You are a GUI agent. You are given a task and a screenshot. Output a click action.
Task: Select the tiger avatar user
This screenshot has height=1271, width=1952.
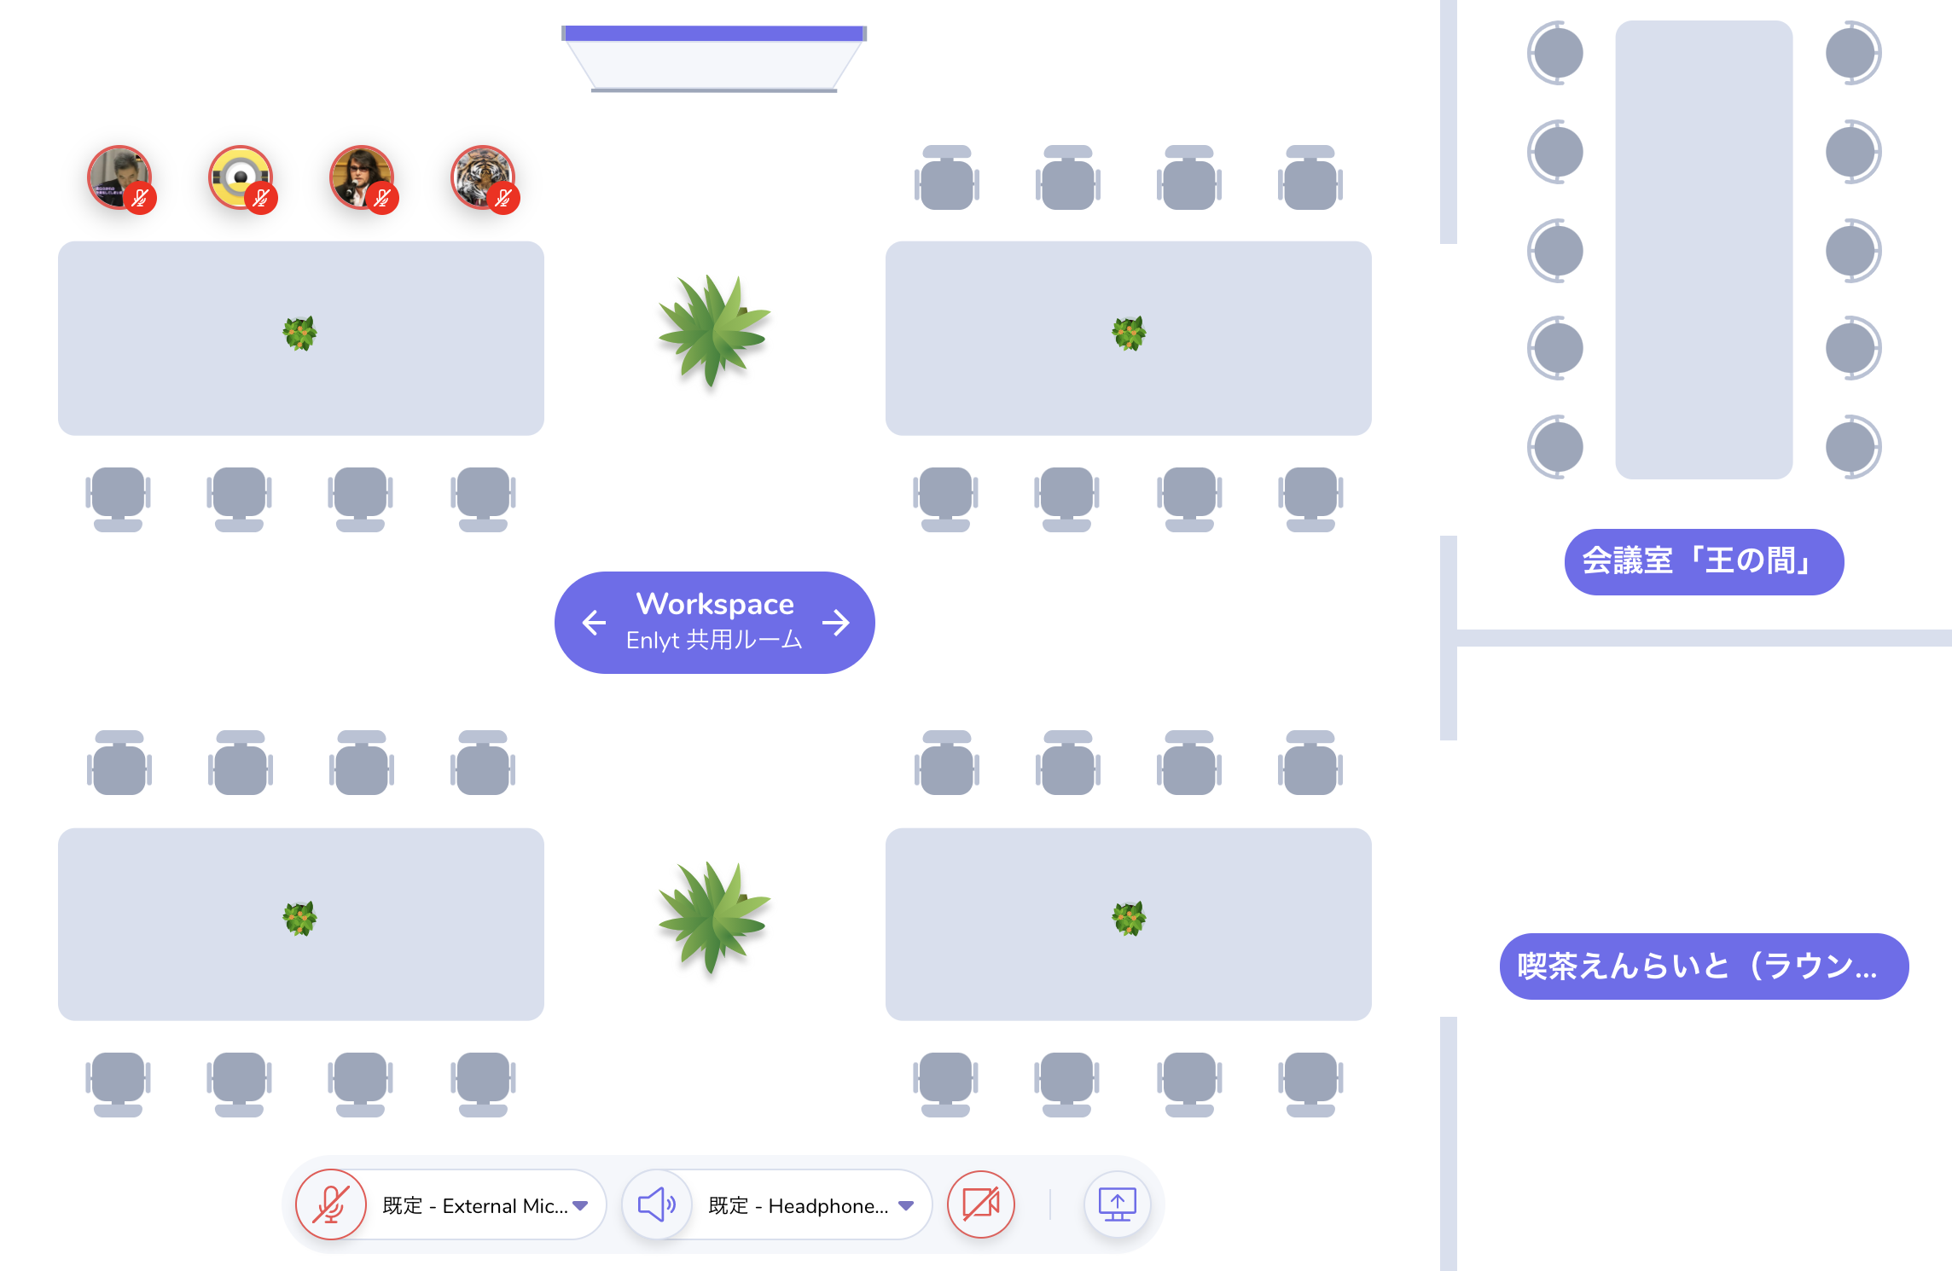point(483,178)
